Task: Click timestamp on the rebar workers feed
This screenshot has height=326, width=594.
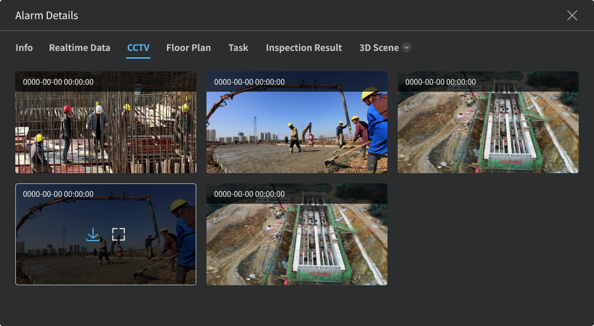Action: (x=58, y=82)
